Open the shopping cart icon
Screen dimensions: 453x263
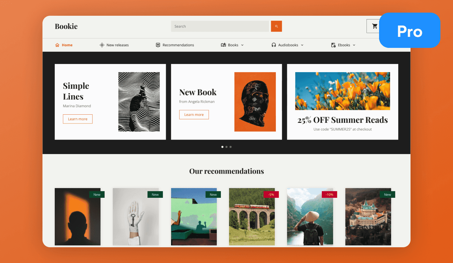pos(374,26)
